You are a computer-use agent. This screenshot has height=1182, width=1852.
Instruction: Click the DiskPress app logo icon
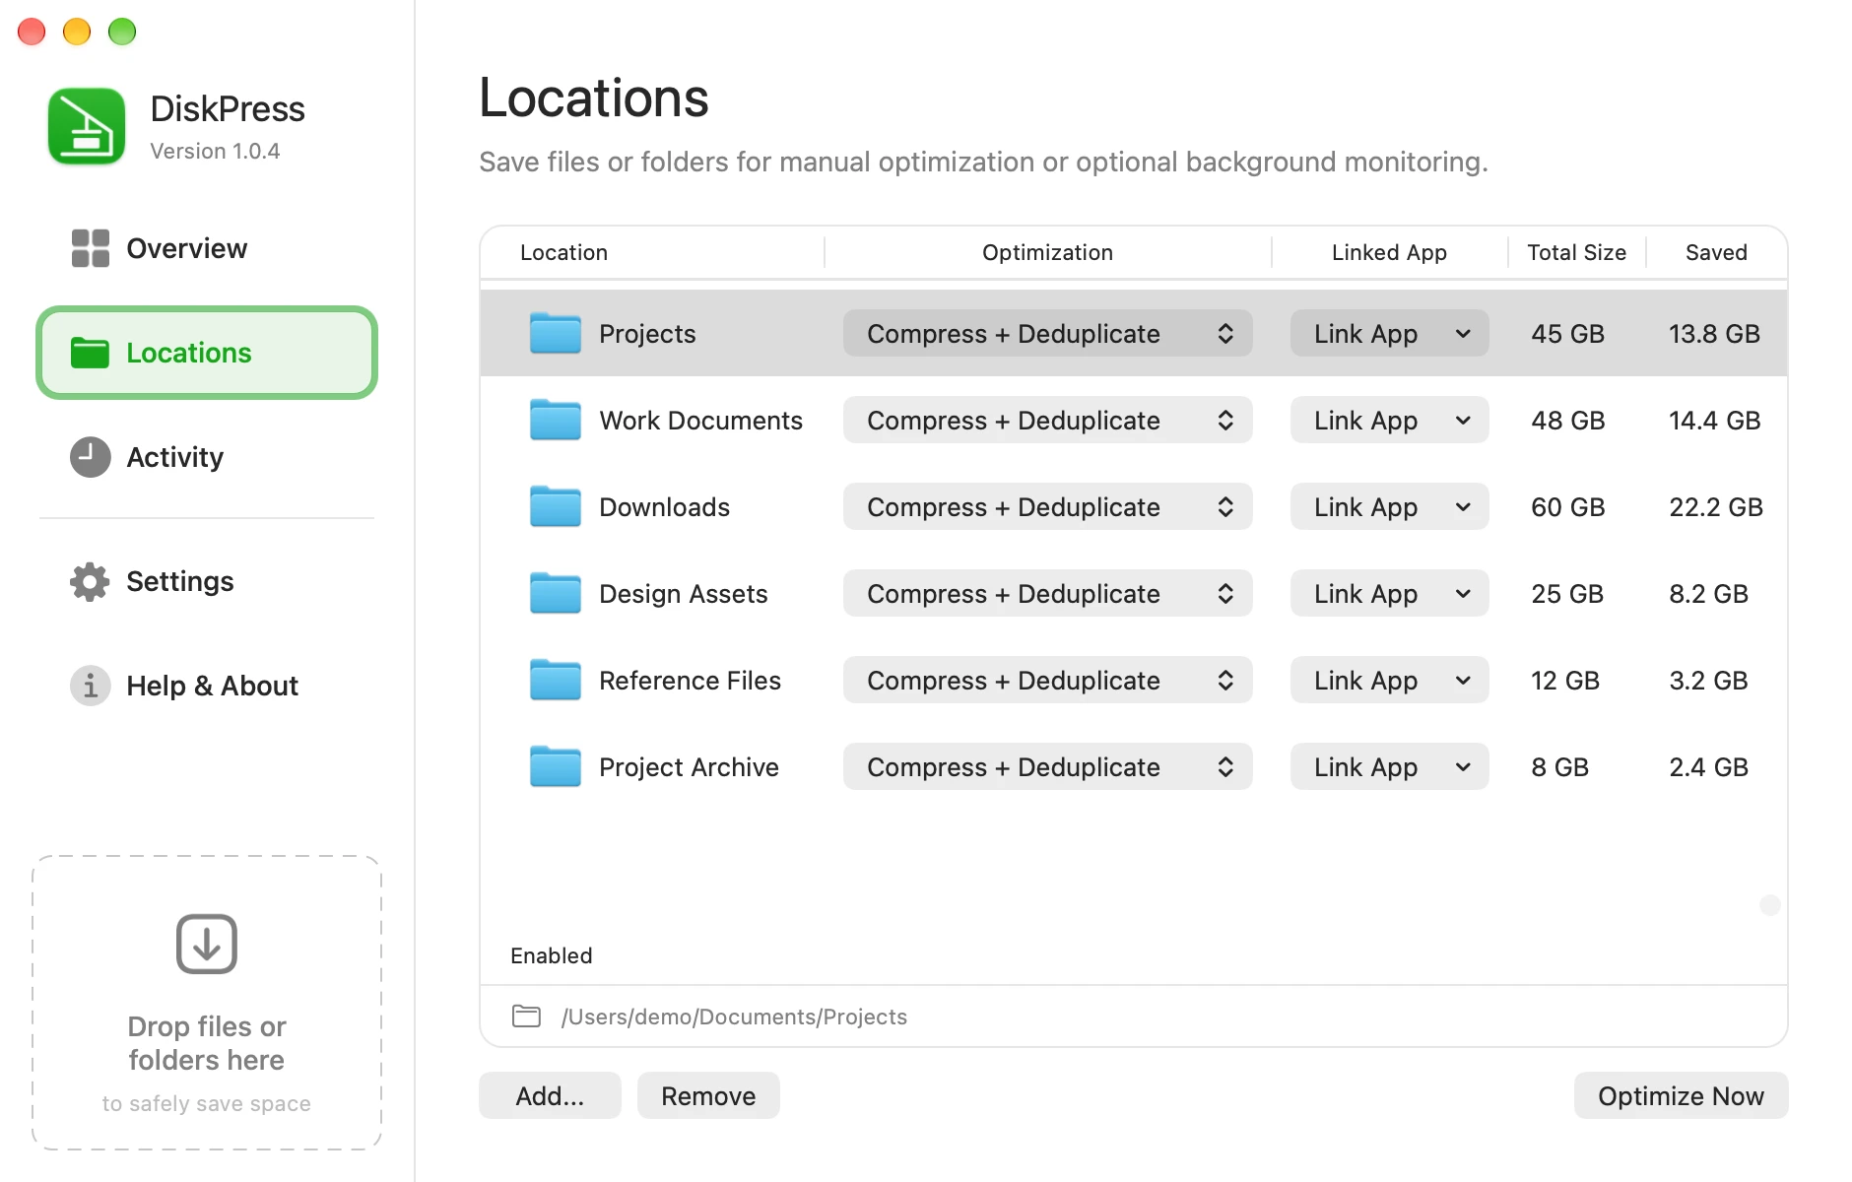tap(87, 127)
